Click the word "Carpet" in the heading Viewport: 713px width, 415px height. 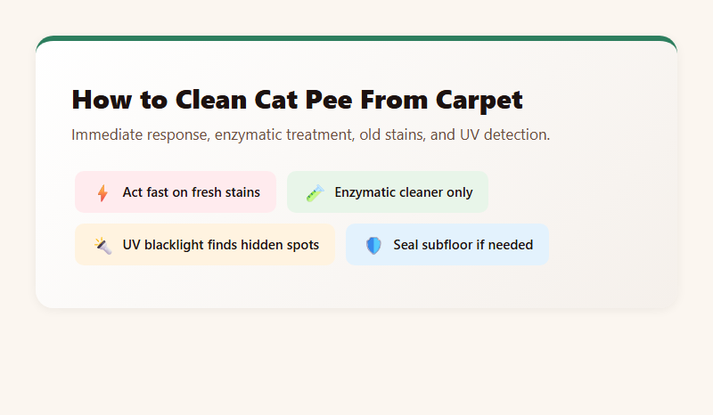(x=479, y=100)
